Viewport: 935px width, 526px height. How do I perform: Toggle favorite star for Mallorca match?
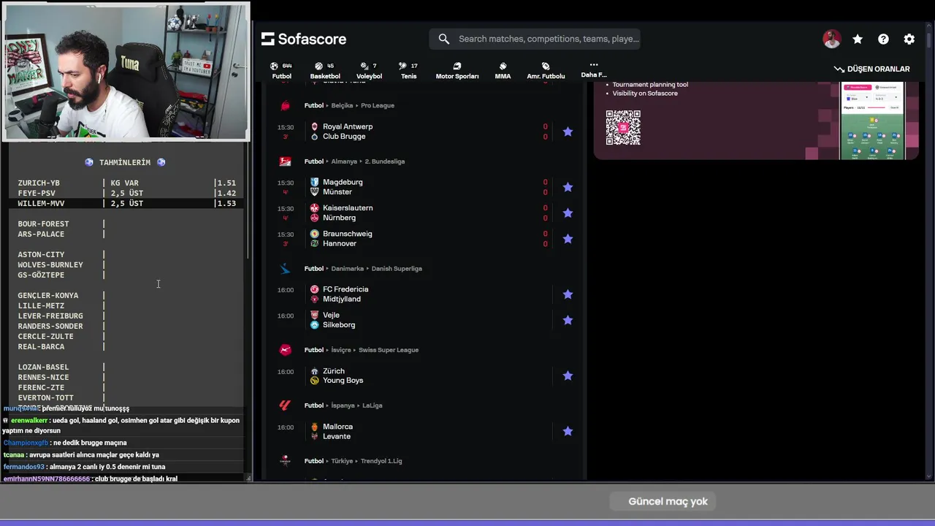click(568, 431)
